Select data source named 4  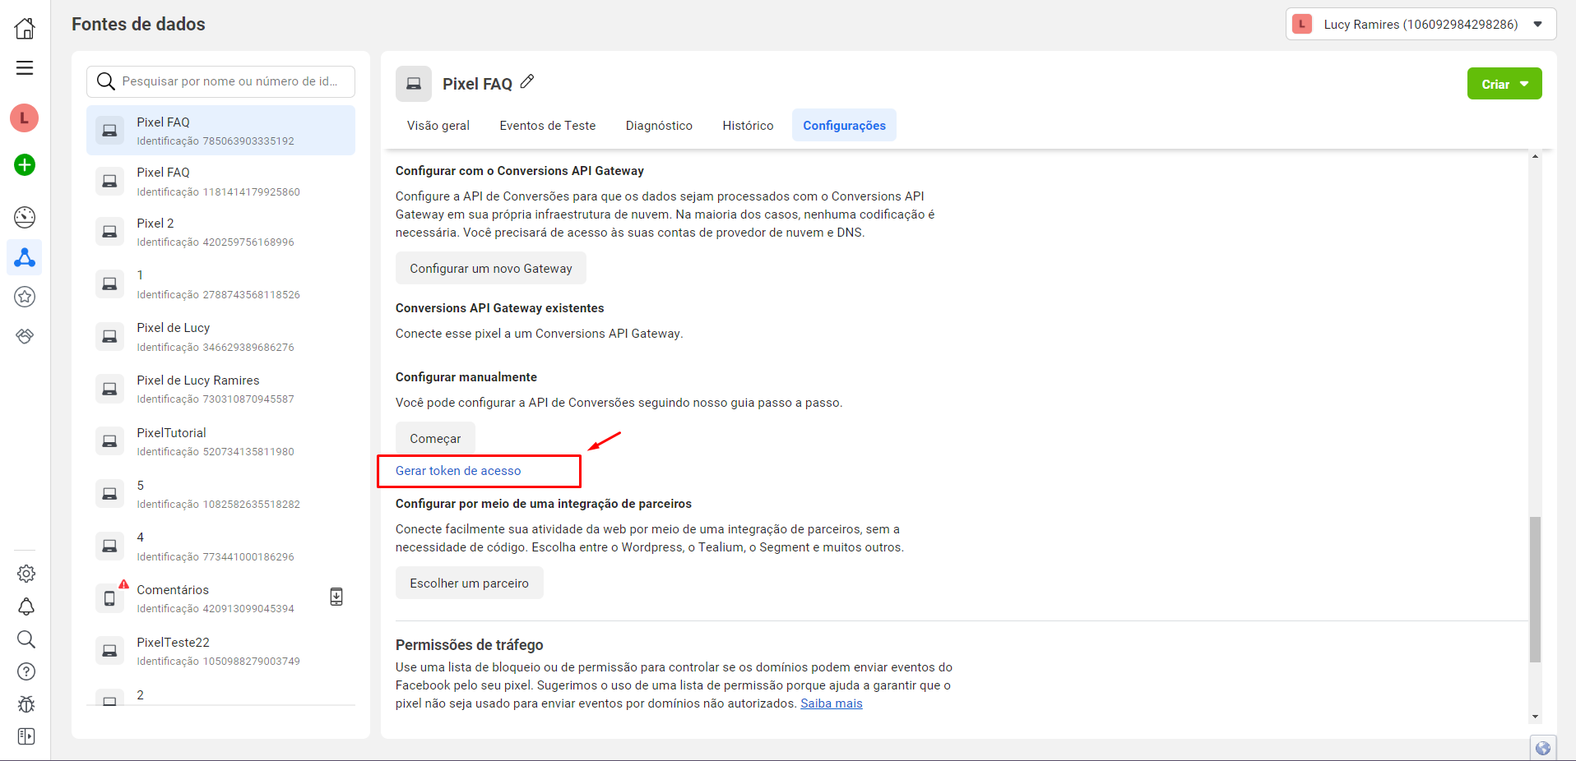[220, 547]
